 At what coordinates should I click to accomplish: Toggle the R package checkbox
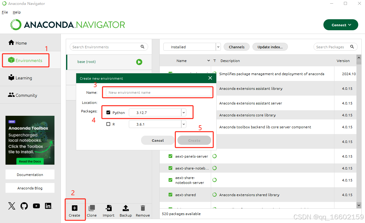[x=108, y=124]
